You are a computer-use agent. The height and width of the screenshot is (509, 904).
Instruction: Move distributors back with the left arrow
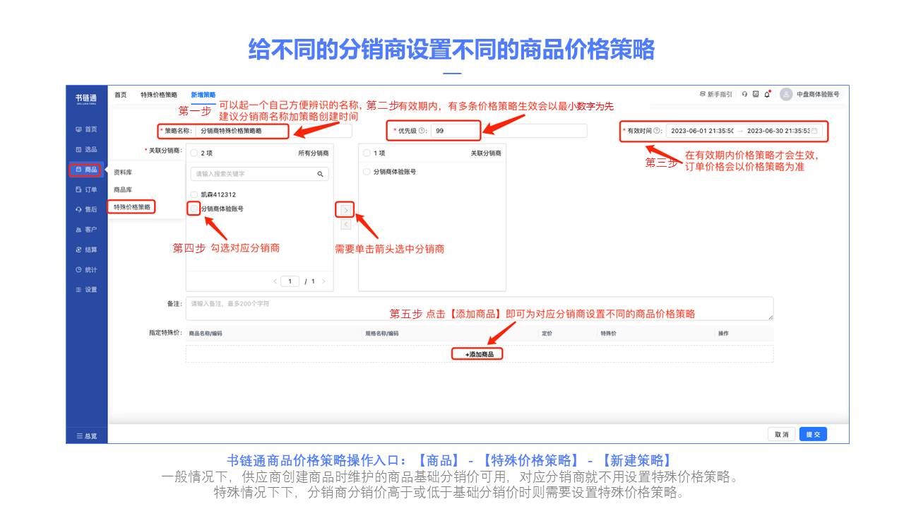(345, 224)
